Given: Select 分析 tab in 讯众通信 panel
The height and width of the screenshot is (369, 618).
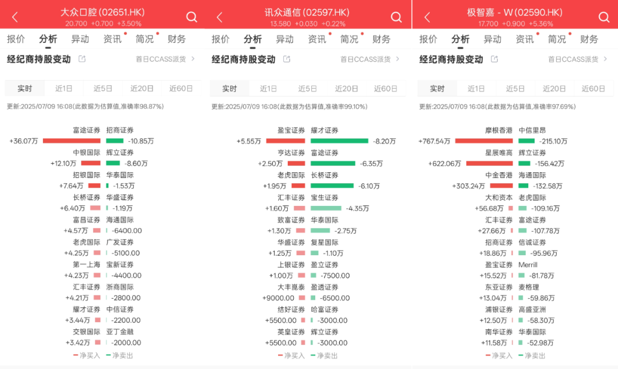Looking at the screenshot, I should (x=253, y=39).
